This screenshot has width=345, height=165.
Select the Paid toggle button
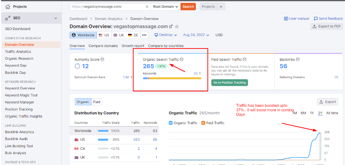(x=96, y=102)
